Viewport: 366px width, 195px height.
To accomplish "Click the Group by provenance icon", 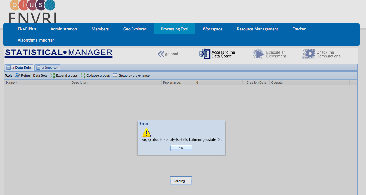I will tap(115, 75).
